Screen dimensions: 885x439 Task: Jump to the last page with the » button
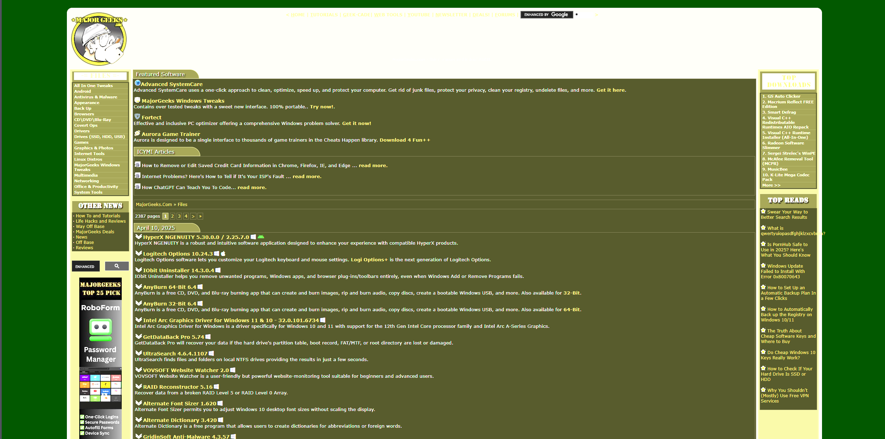200,216
